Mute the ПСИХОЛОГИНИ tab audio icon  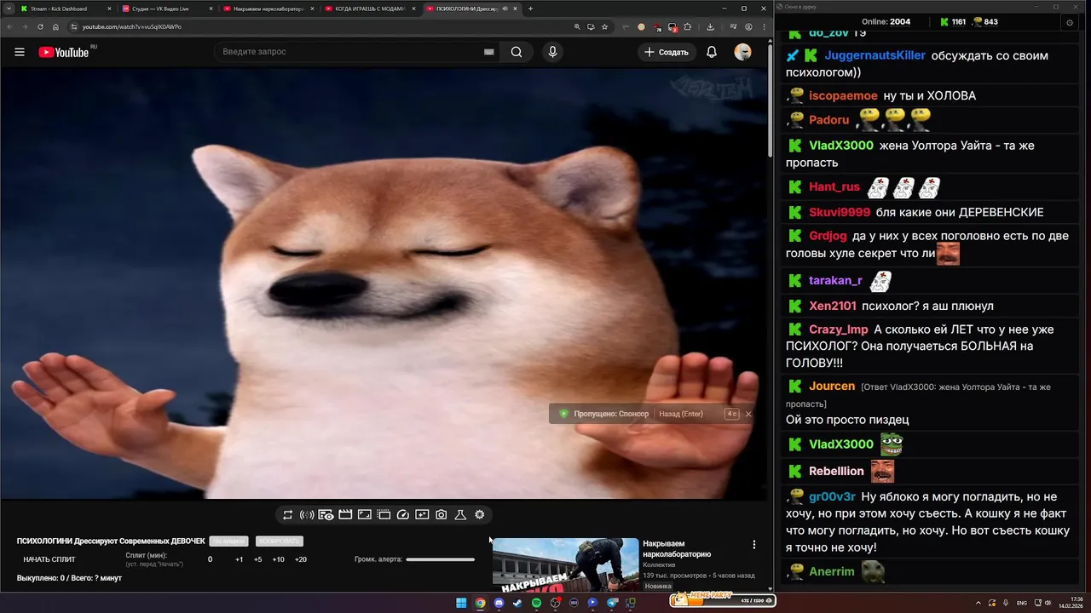pyautogui.click(x=505, y=9)
